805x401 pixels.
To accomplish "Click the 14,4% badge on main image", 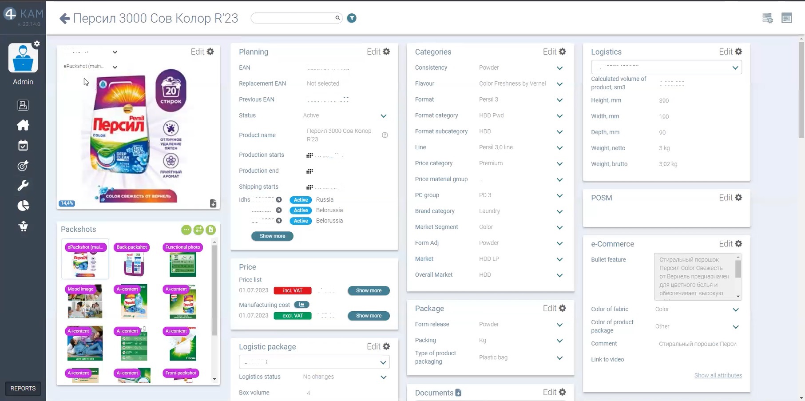I will tap(67, 203).
